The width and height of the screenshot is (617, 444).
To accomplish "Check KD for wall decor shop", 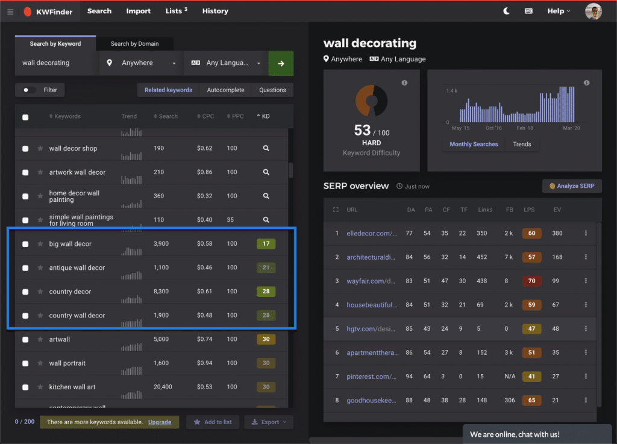I will (266, 148).
